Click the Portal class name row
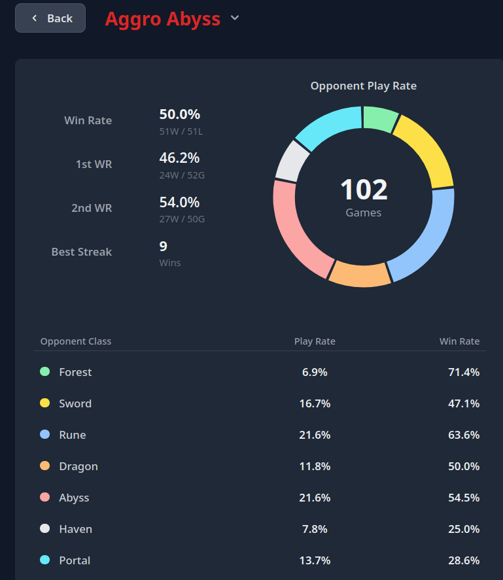The image size is (503, 580). 75,561
